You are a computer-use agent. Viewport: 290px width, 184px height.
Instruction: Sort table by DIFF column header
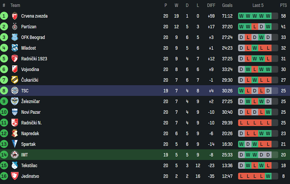click(x=211, y=6)
